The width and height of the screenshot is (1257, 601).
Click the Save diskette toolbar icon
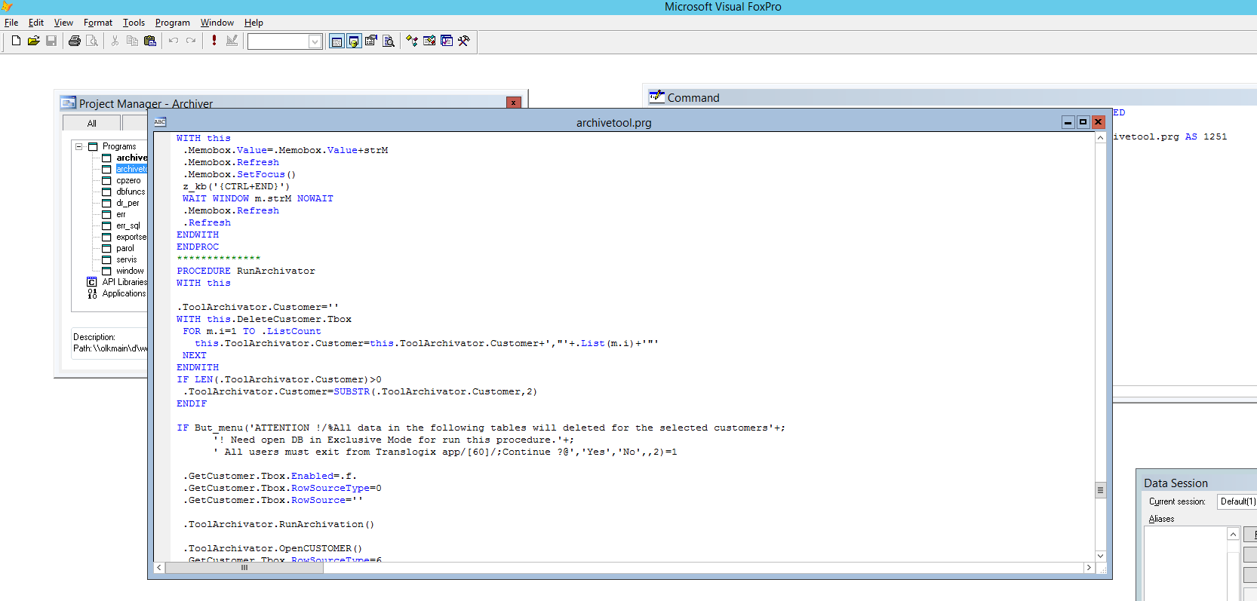coord(51,41)
